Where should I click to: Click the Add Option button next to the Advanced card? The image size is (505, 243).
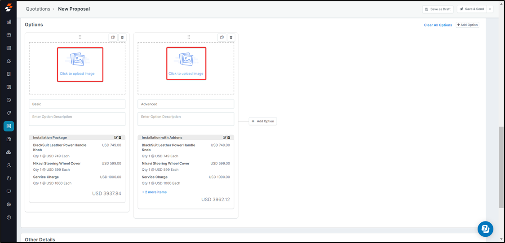[x=263, y=121]
